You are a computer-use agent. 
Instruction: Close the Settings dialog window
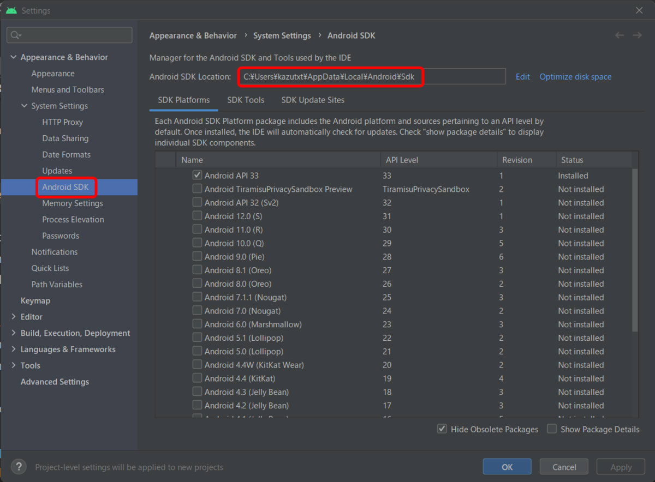click(639, 10)
